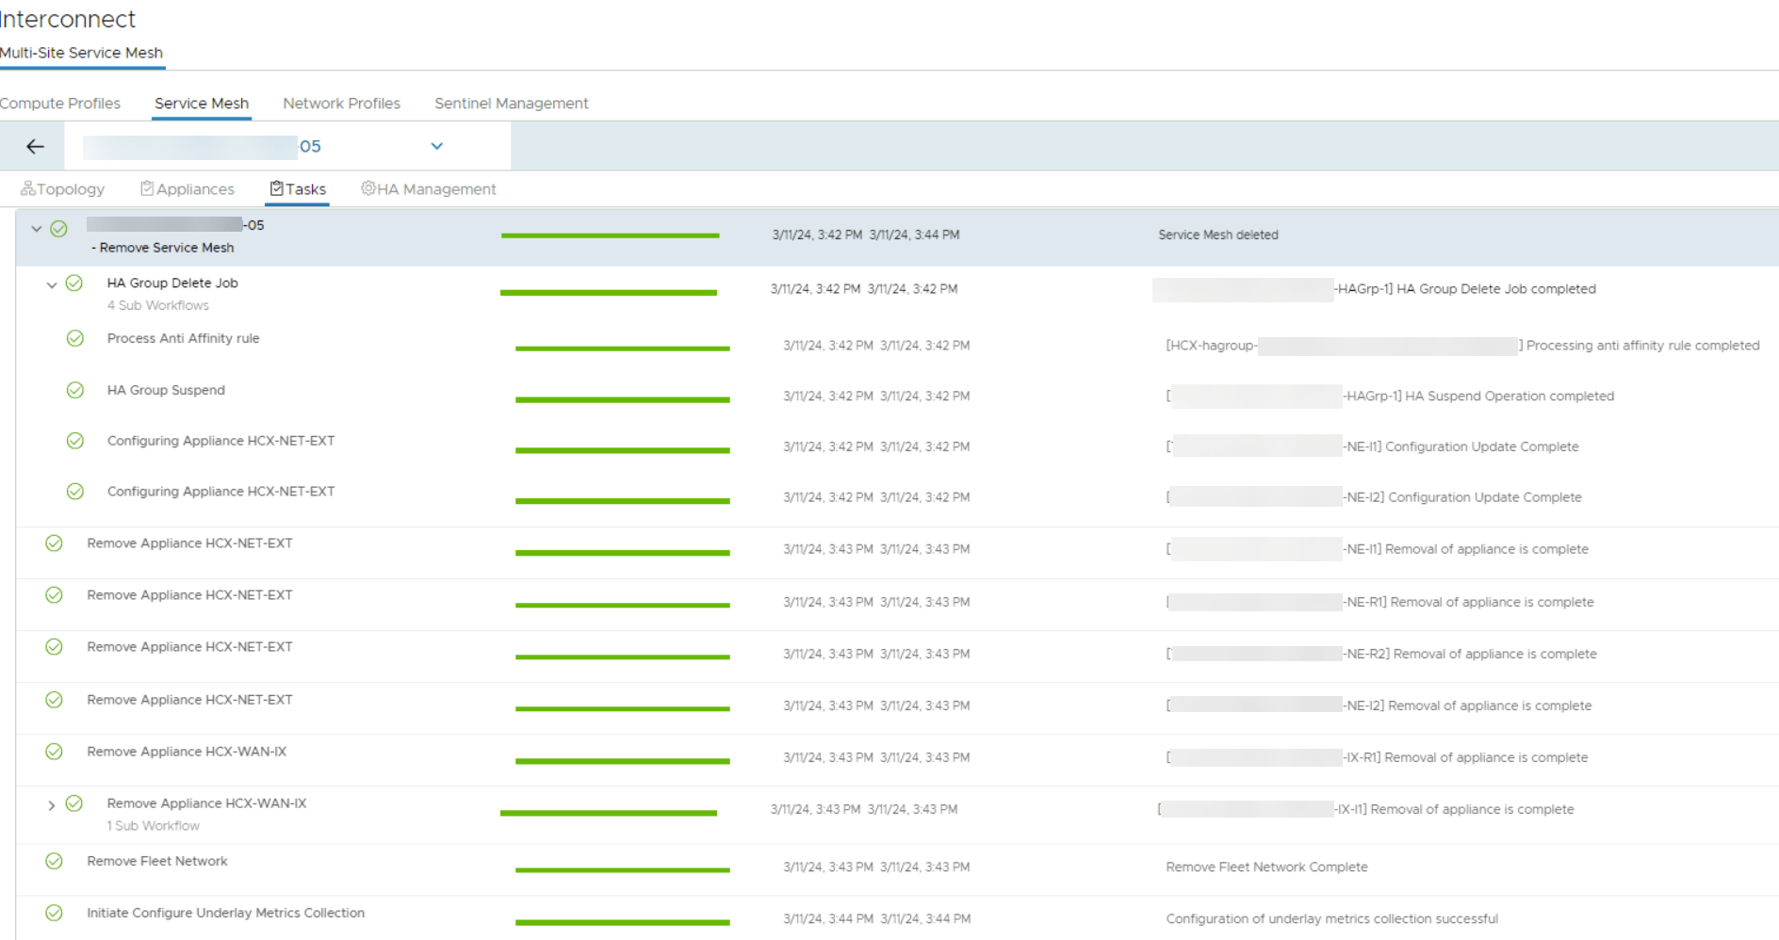Click the HA Management gear icon
The width and height of the screenshot is (1779, 940).
[367, 188]
